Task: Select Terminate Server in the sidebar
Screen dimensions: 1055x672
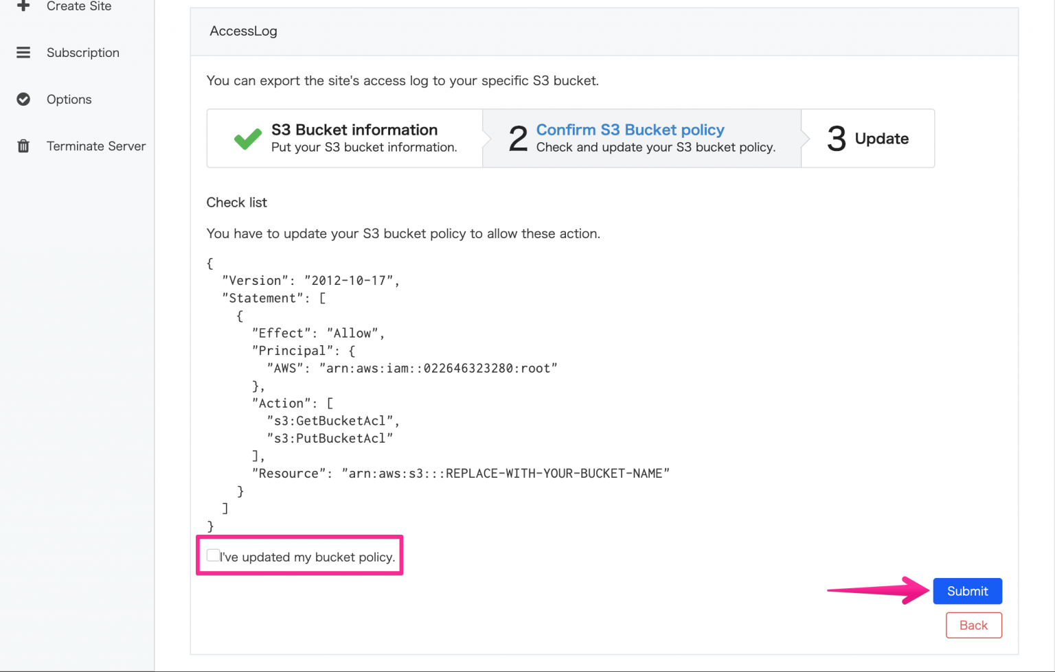Action: pyautogui.click(x=96, y=146)
